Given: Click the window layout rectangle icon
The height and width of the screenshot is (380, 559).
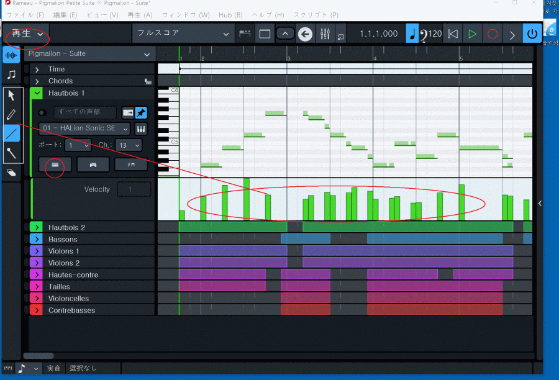Looking at the screenshot, I should pyautogui.click(x=265, y=34).
